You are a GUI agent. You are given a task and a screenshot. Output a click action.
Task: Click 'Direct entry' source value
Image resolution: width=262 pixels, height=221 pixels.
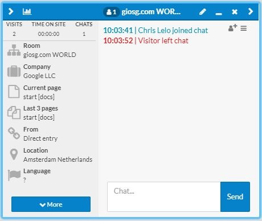(x=40, y=138)
